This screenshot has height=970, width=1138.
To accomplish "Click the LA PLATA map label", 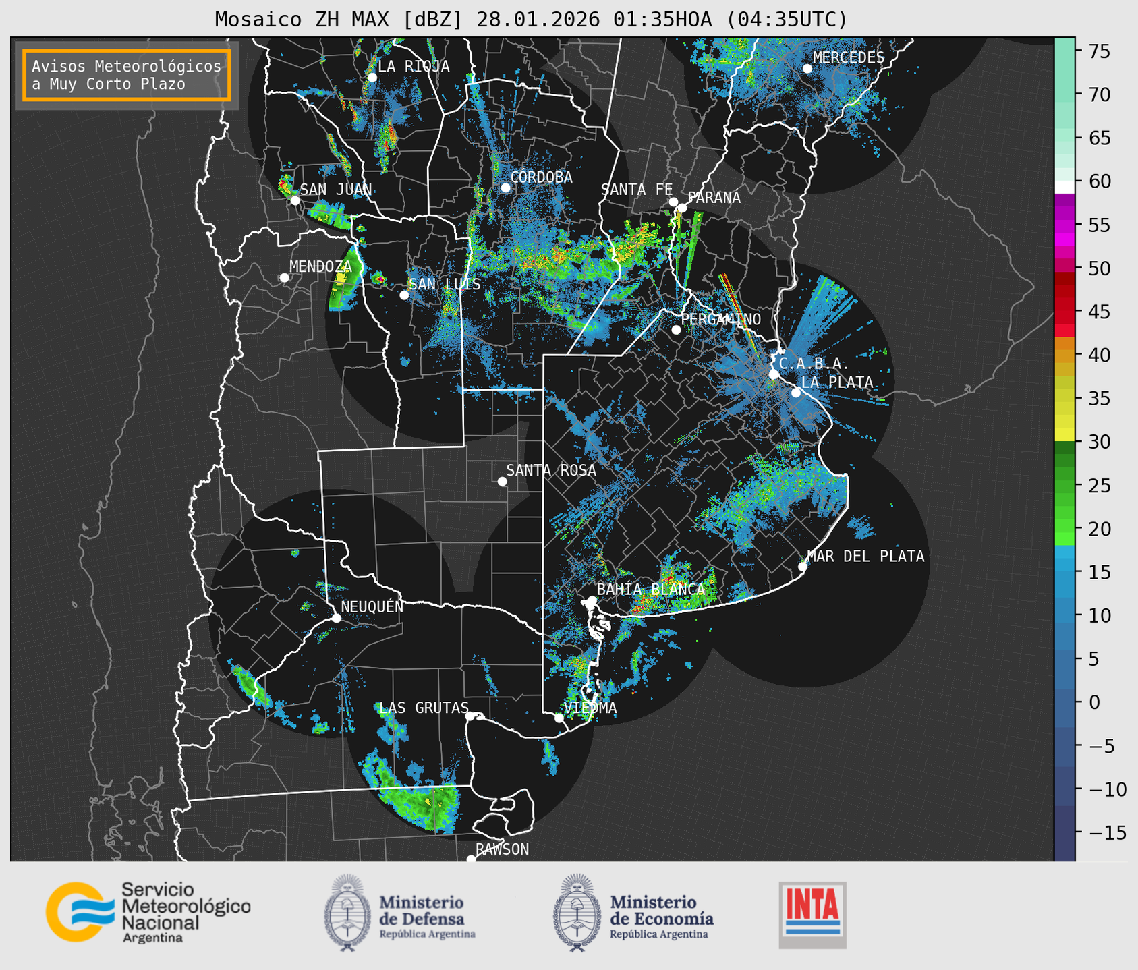I will pyautogui.click(x=838, y=382).
